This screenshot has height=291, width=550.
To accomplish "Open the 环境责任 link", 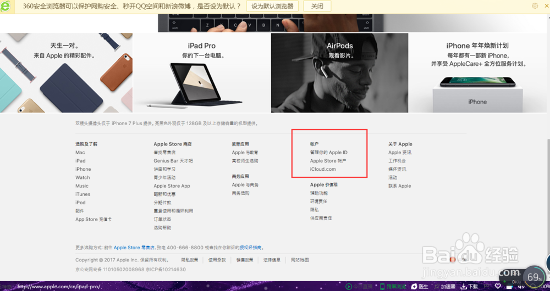I will [x=318, y=202].
